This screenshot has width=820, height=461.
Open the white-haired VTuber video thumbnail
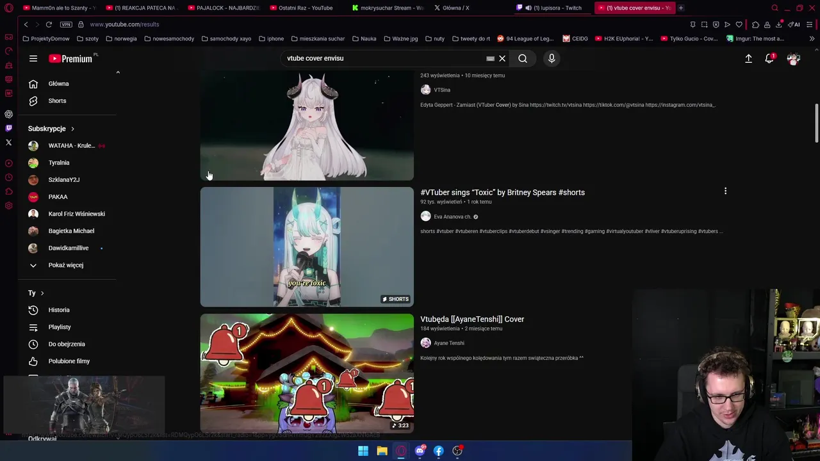click(307, 125)
